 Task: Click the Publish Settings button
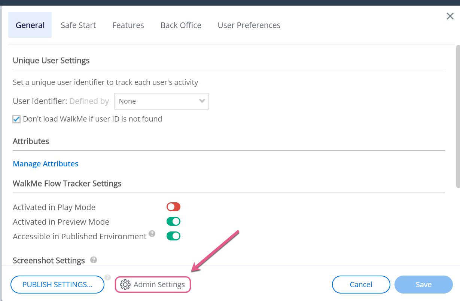pos(57,285)
